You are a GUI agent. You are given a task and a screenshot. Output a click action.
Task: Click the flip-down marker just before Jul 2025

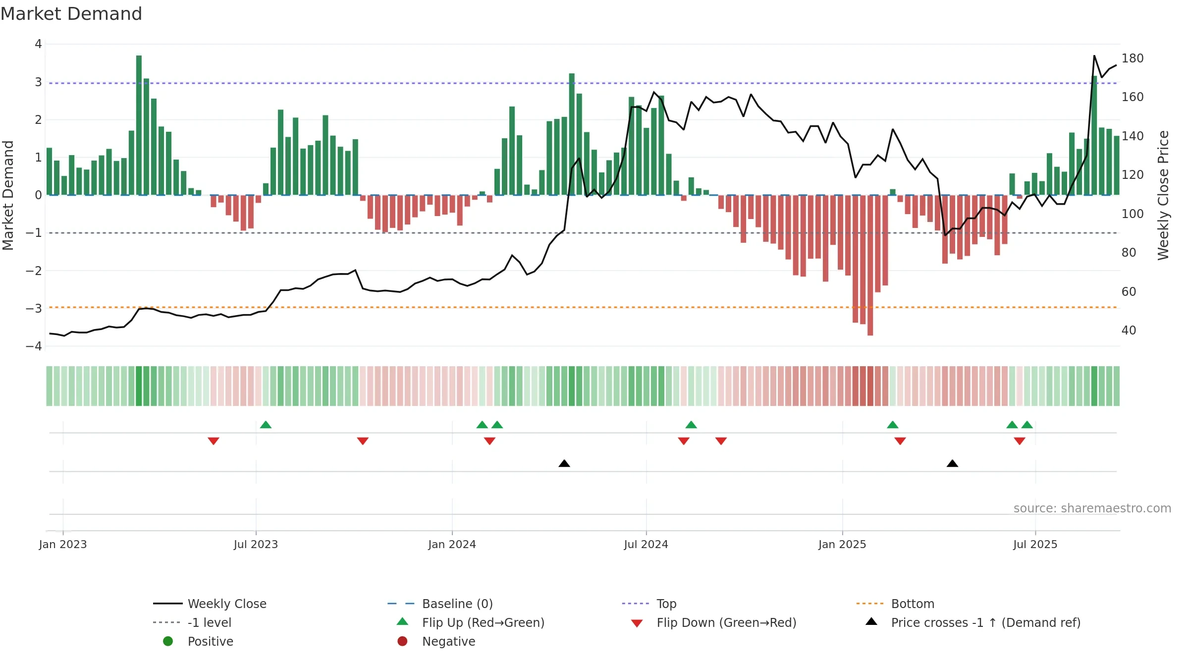(x=1020, y=441)
